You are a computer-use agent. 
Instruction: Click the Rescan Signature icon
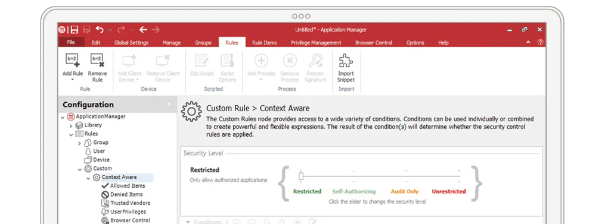(x=315, y=61)
